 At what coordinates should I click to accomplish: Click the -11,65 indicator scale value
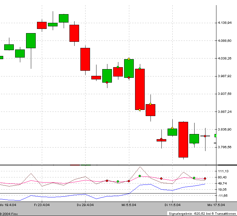point(223,196)
